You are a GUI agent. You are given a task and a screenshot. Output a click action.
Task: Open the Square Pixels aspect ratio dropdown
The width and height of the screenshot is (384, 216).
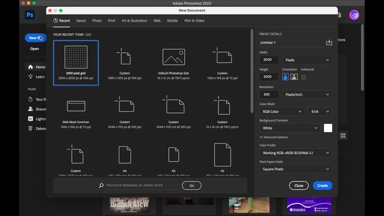(296, 169)
